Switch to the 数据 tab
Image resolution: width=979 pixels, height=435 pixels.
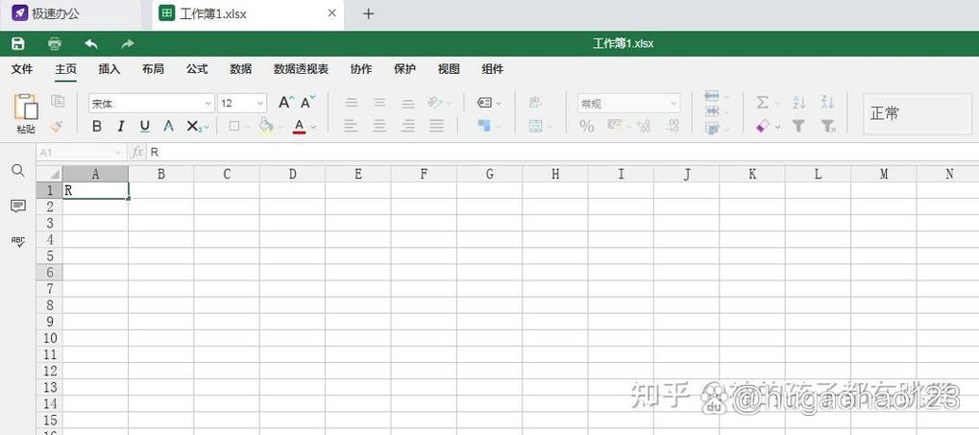[x=240, y=69]
